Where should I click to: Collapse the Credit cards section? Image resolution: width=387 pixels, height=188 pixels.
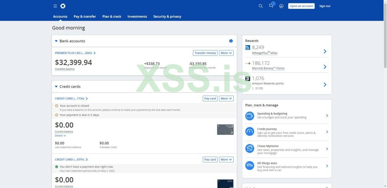[x=56, y=86]
